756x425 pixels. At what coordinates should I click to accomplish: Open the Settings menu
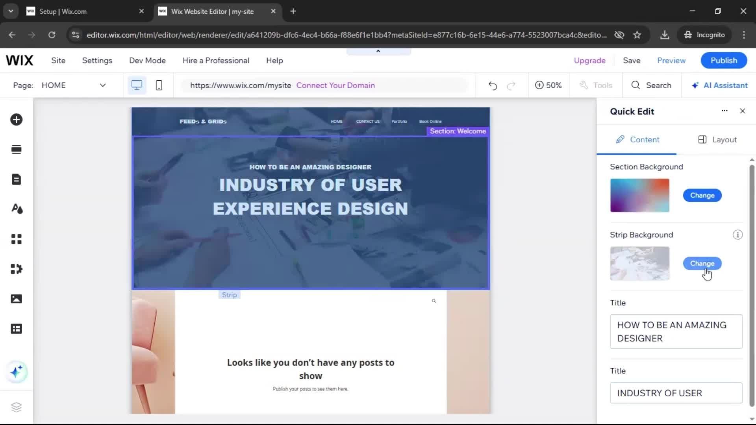pos(97,61)
